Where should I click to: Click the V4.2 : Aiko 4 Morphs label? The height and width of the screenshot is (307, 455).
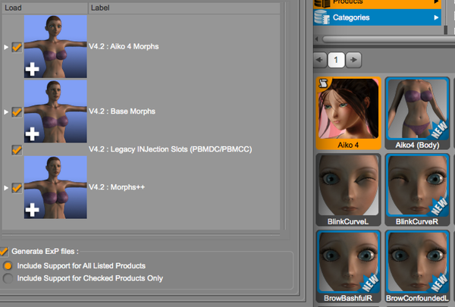(x=124, y=46)
